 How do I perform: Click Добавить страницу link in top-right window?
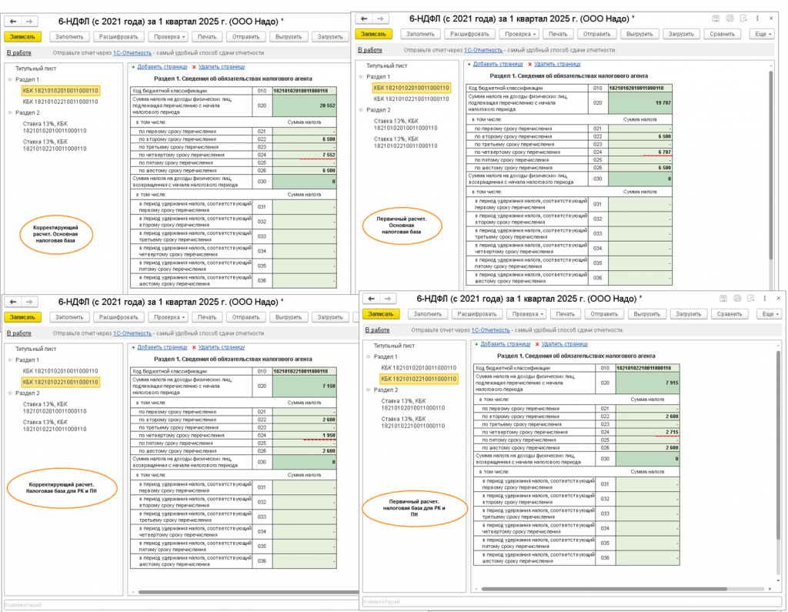pyautogui.click(x=498, y=64)
